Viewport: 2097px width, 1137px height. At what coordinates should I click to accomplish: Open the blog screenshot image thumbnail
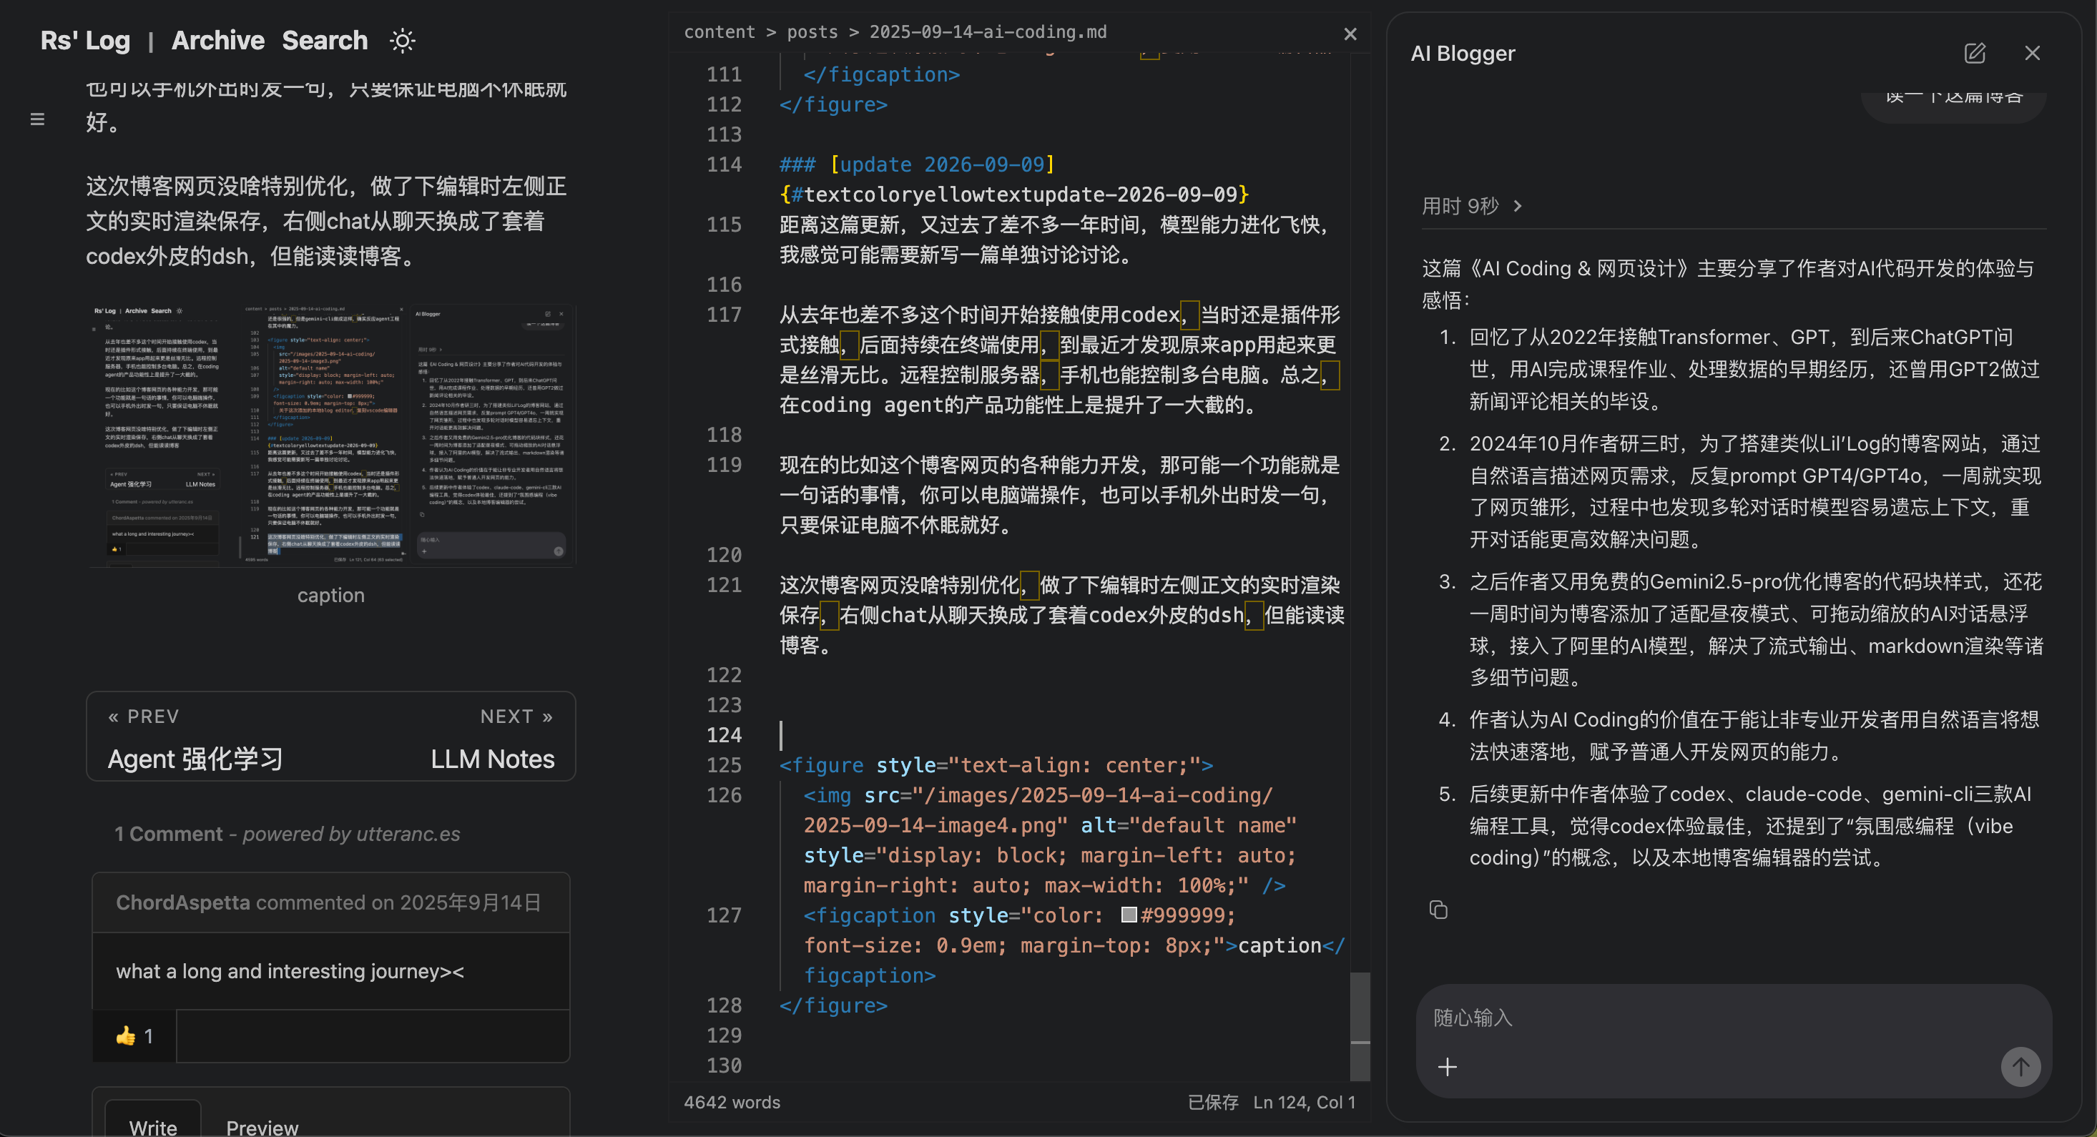[331, 435]
